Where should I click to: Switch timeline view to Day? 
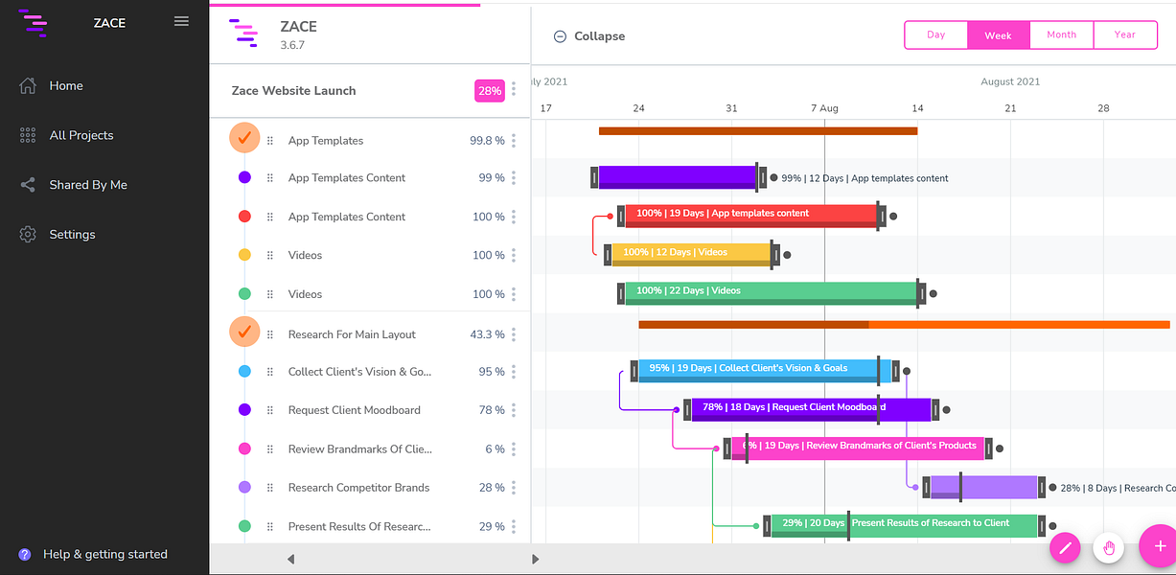coord(936,34)
